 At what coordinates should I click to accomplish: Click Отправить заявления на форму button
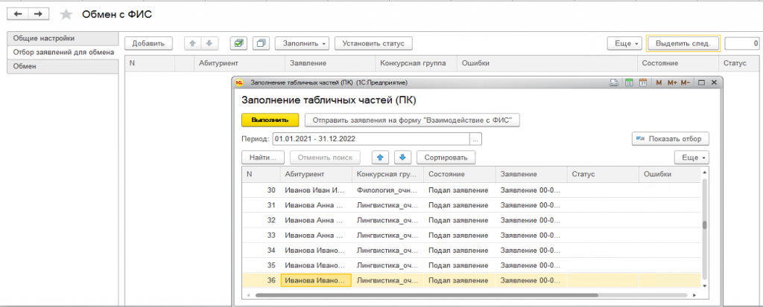coord(413,120)
